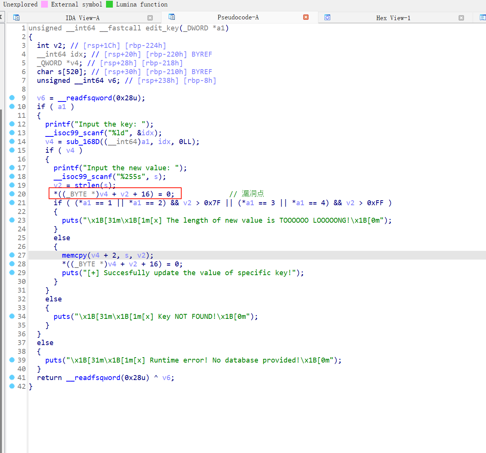Click line number 37
The width and height of the screenshot is (486, 453).
coord(22,343)
